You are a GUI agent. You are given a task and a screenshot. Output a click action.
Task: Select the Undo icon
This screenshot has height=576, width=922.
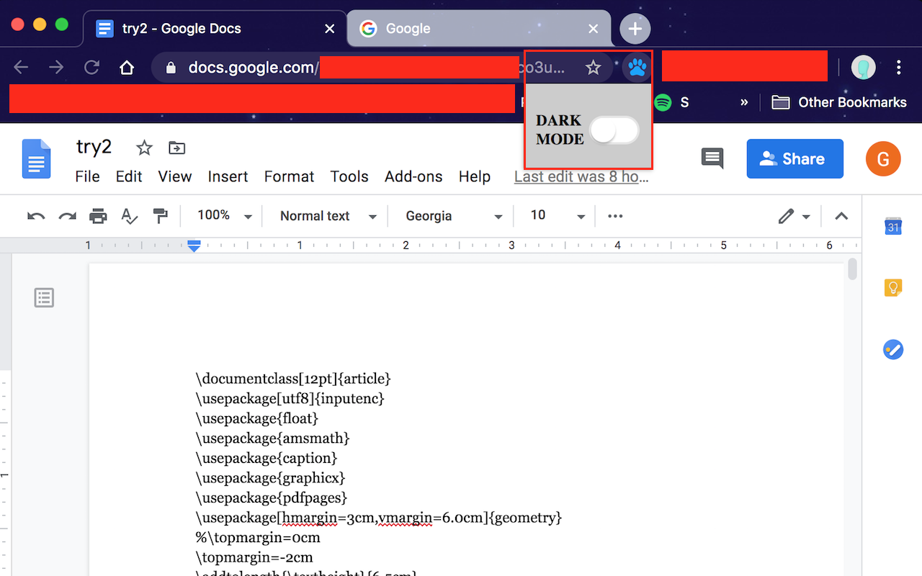coord(35,215)
